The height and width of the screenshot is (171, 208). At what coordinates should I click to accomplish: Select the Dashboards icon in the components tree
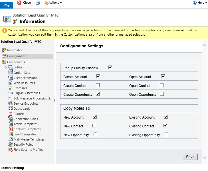tap(11, 109)
